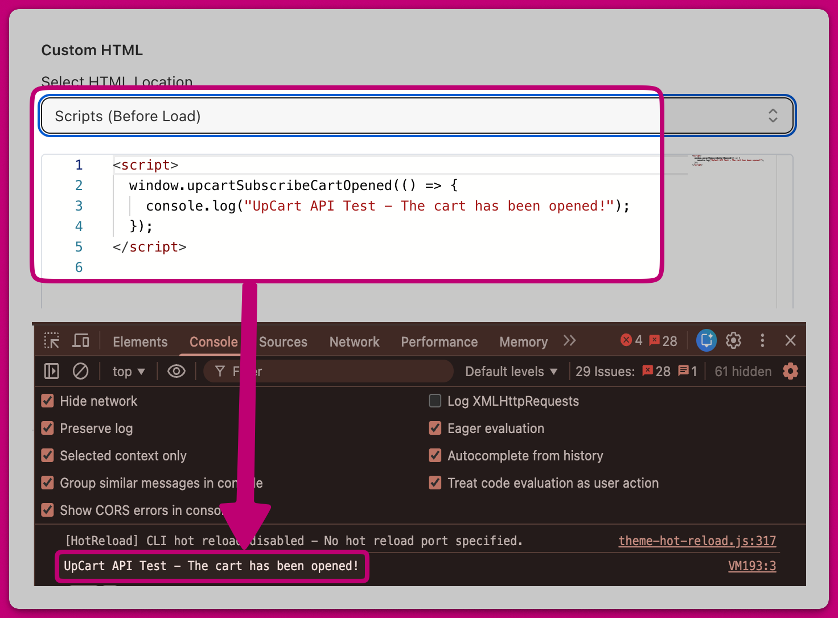Viewport: 838px width, 618px height.
Task: Click the HotReload CLI disabled console message
Action: pyautogui.click(x=294, y=541)
